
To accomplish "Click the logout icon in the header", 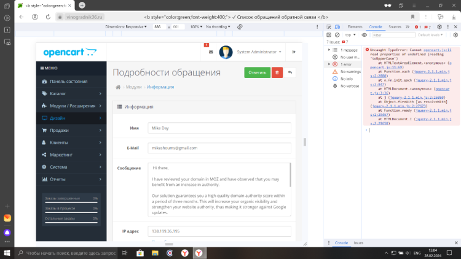I will [x=294, y=52].
